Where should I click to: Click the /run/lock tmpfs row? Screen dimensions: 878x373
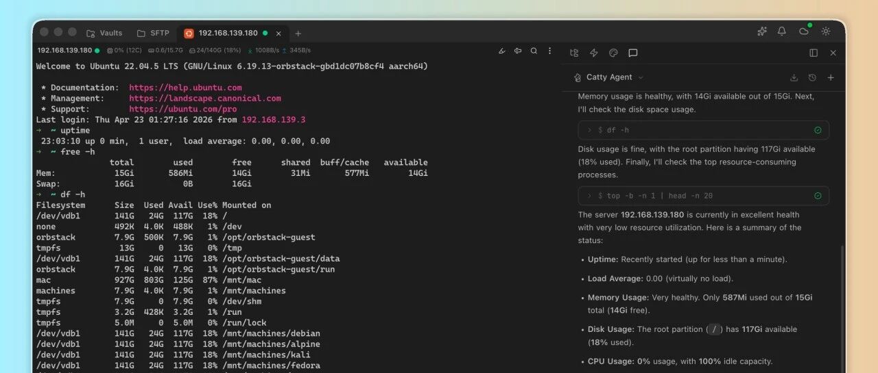tap(152, 323)
